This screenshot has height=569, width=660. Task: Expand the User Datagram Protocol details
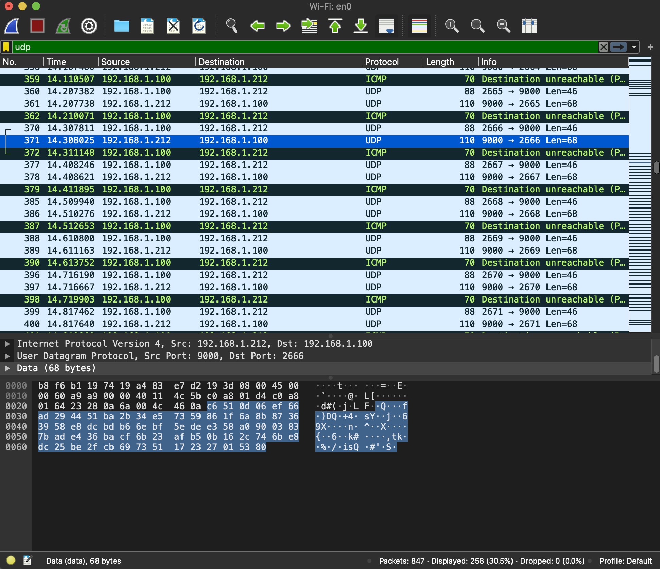[7, 356]
